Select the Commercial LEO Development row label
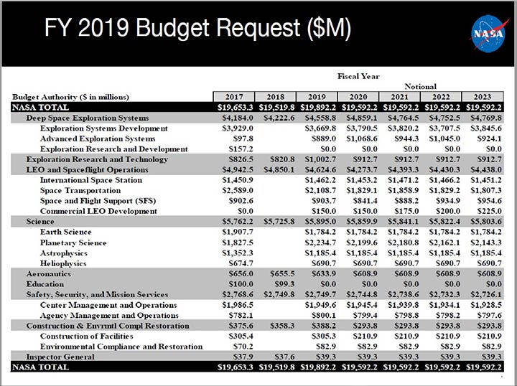 click(98, 211)
